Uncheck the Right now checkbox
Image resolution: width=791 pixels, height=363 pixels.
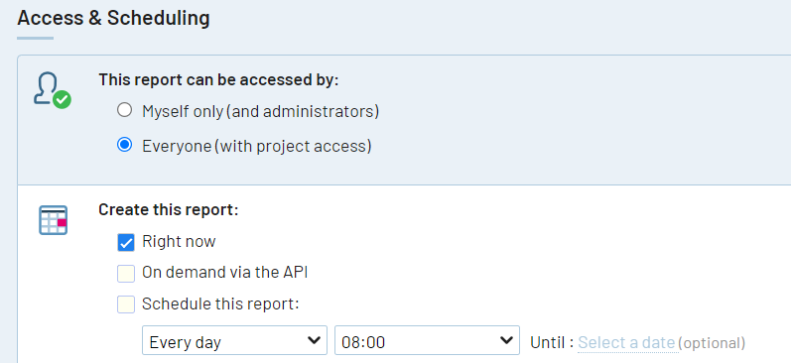(126, 243)
